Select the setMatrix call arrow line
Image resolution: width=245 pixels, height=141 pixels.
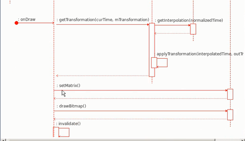[x=141, y=90]
